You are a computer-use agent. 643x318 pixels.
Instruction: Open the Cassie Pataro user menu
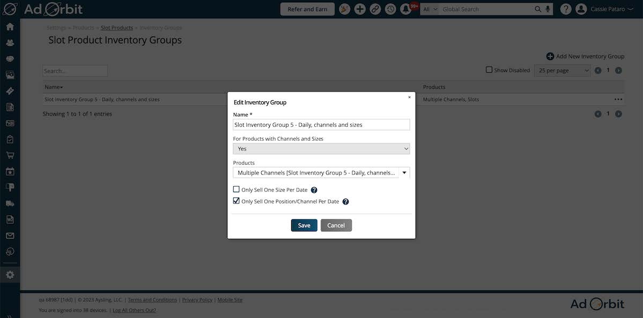click(x=612, y=9)
